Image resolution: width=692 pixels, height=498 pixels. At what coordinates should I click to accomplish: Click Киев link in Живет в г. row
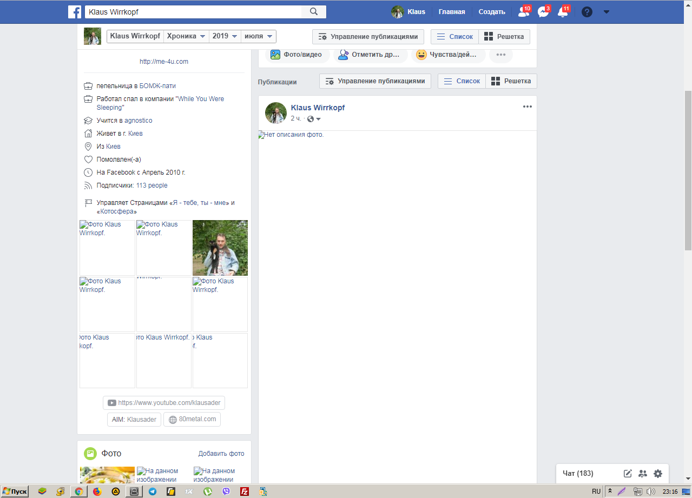(x=135, y=134)
